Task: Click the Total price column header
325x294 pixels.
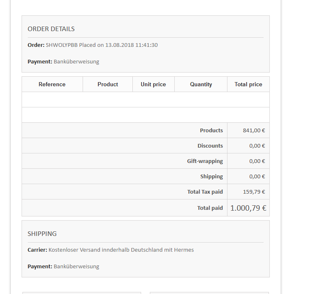Action: coord(248,84)
